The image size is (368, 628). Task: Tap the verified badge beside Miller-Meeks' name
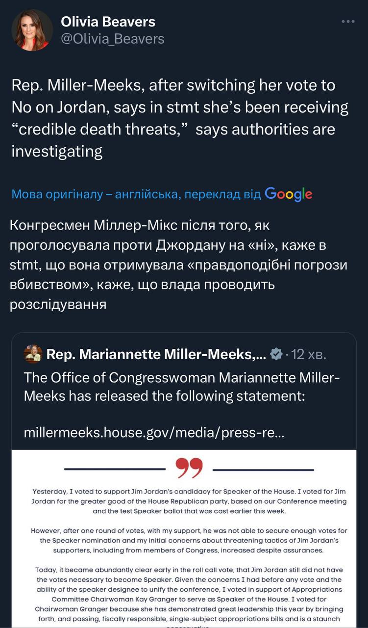[x=276, y=354]
